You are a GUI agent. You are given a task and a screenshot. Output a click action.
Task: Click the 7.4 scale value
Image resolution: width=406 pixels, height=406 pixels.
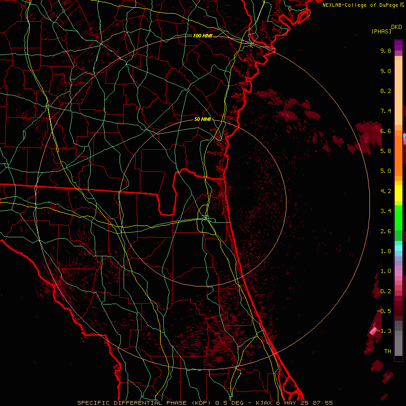click(x=386, y=111)
